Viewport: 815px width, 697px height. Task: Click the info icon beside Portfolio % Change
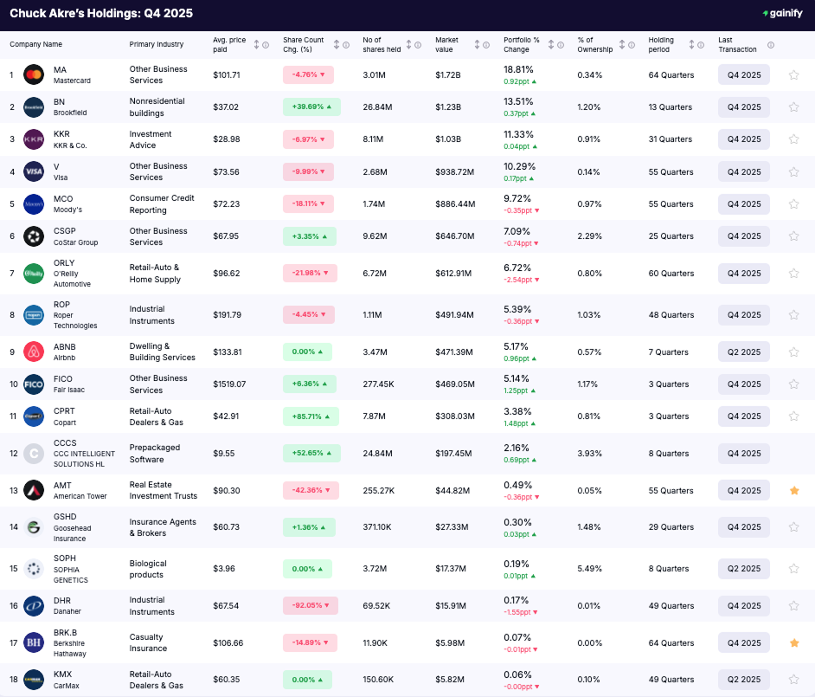560,43
